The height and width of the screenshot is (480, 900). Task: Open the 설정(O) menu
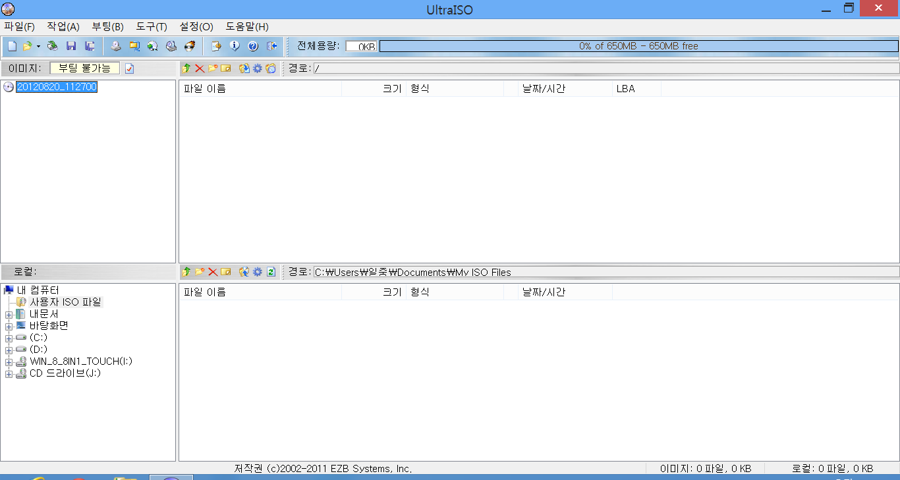[x=196, y=27]
